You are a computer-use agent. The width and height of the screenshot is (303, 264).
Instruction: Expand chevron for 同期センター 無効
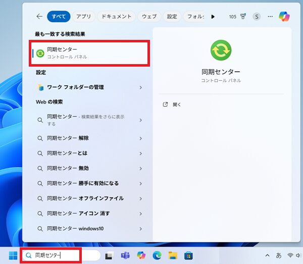[141, 169]
